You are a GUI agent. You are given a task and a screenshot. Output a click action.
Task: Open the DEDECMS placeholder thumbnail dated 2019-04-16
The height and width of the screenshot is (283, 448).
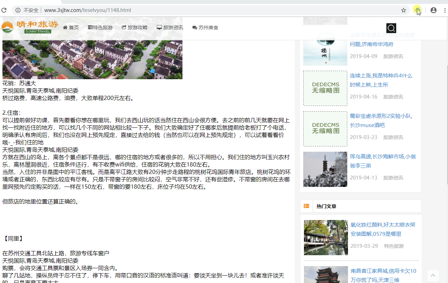click(x=325, y=88)
